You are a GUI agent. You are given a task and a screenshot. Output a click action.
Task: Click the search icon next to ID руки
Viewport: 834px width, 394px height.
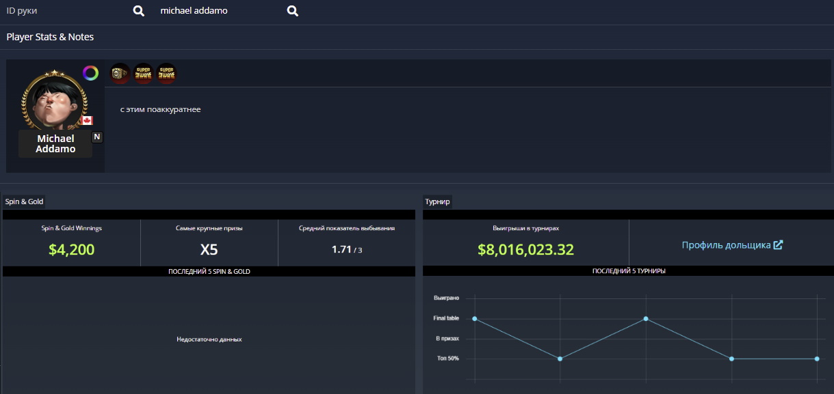point(138,11)
